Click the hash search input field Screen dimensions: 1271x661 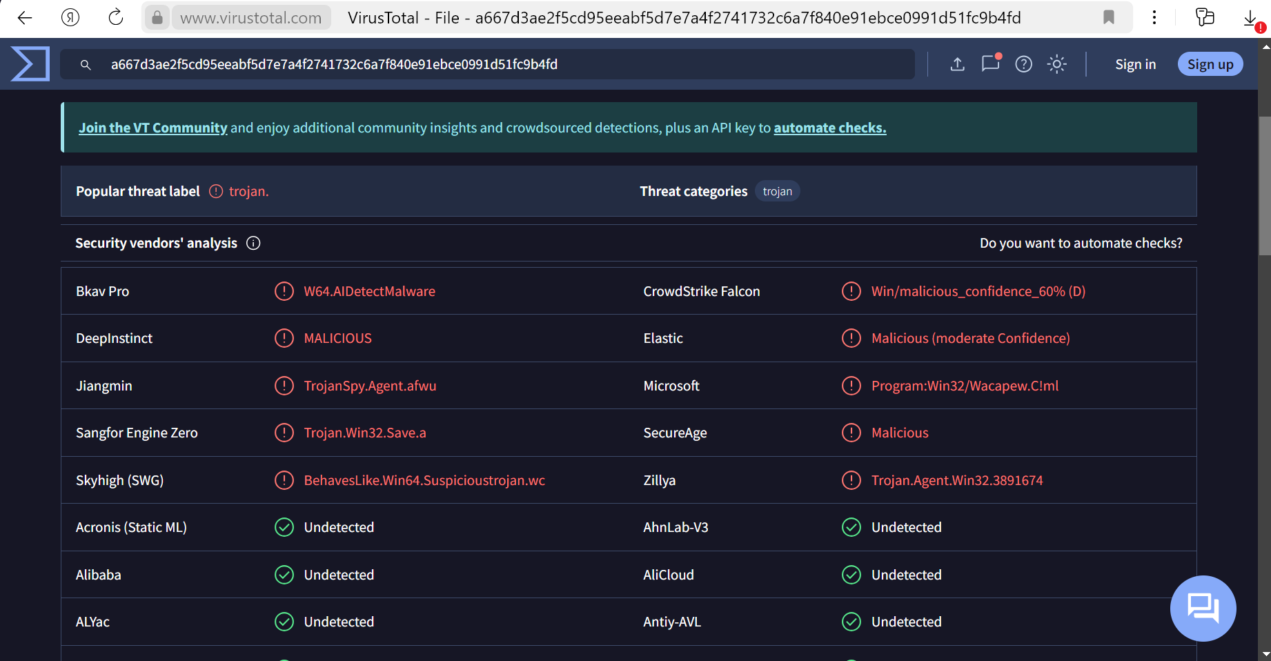coord(487,64)
